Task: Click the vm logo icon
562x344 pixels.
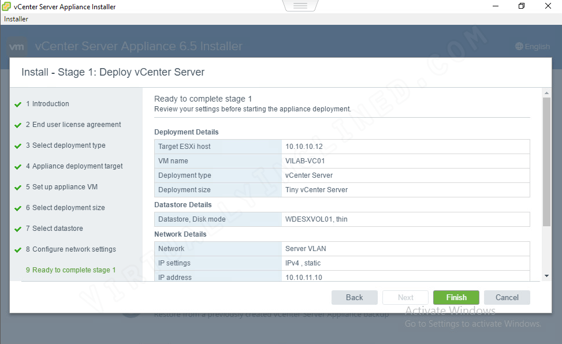Action: (x=17, y=47)
